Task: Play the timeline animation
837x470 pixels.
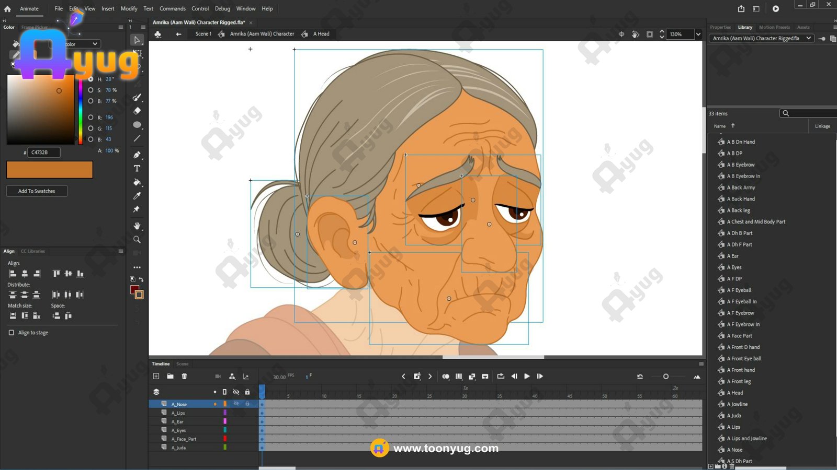Action: [527, 376]
